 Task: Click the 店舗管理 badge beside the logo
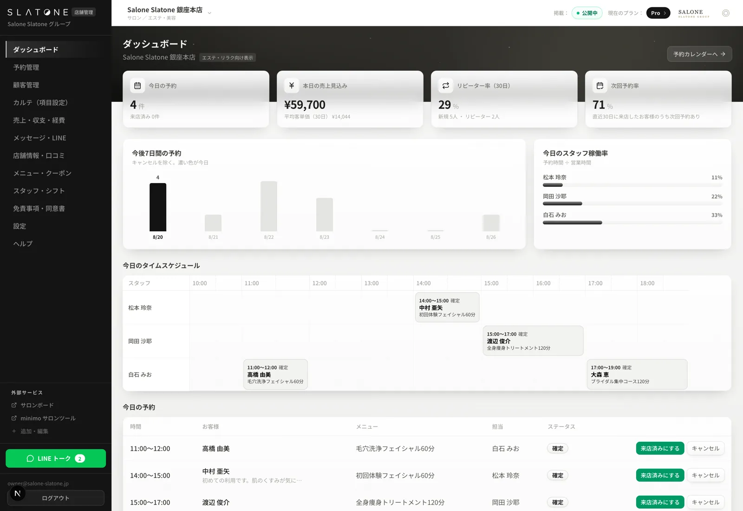tap(84, 13)
